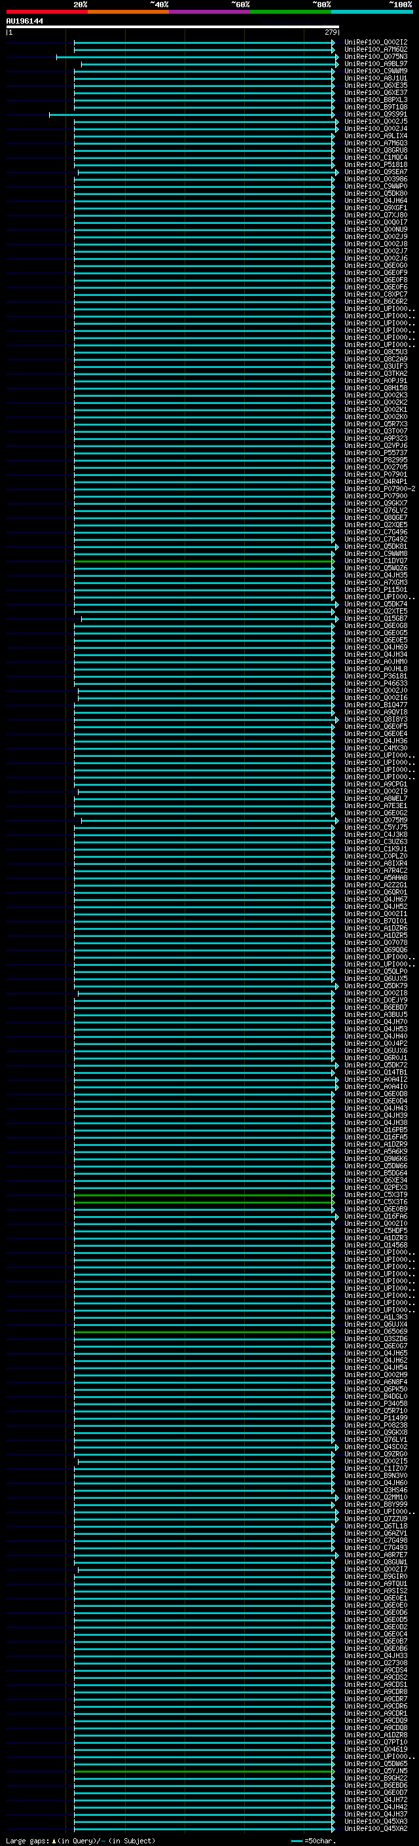Click hit label UniRef100_P07900-2
Viewport: 419px width, 1846px height.
click(x=380, y=489)
